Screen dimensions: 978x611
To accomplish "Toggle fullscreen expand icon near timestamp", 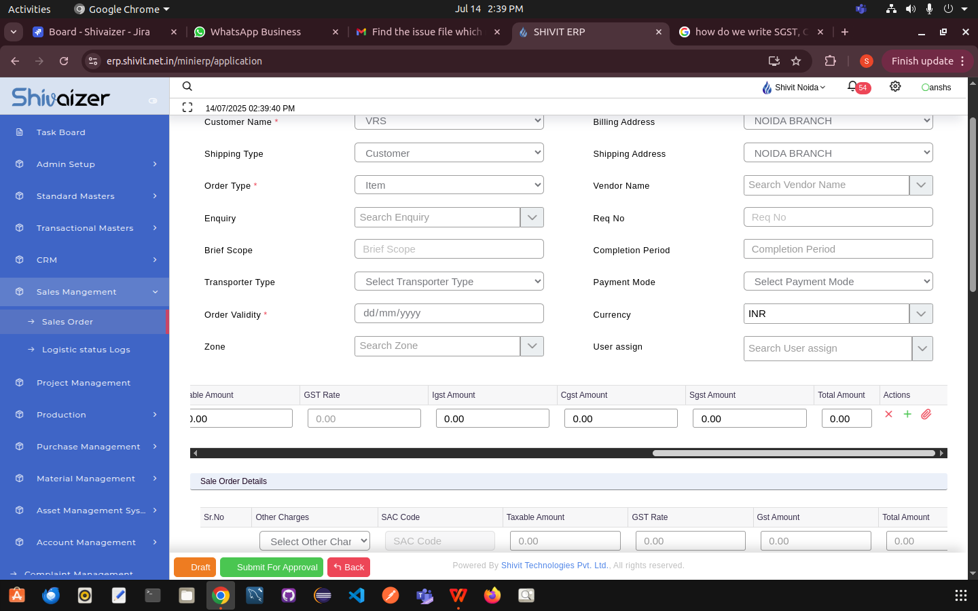I will [x=187, y=107].
